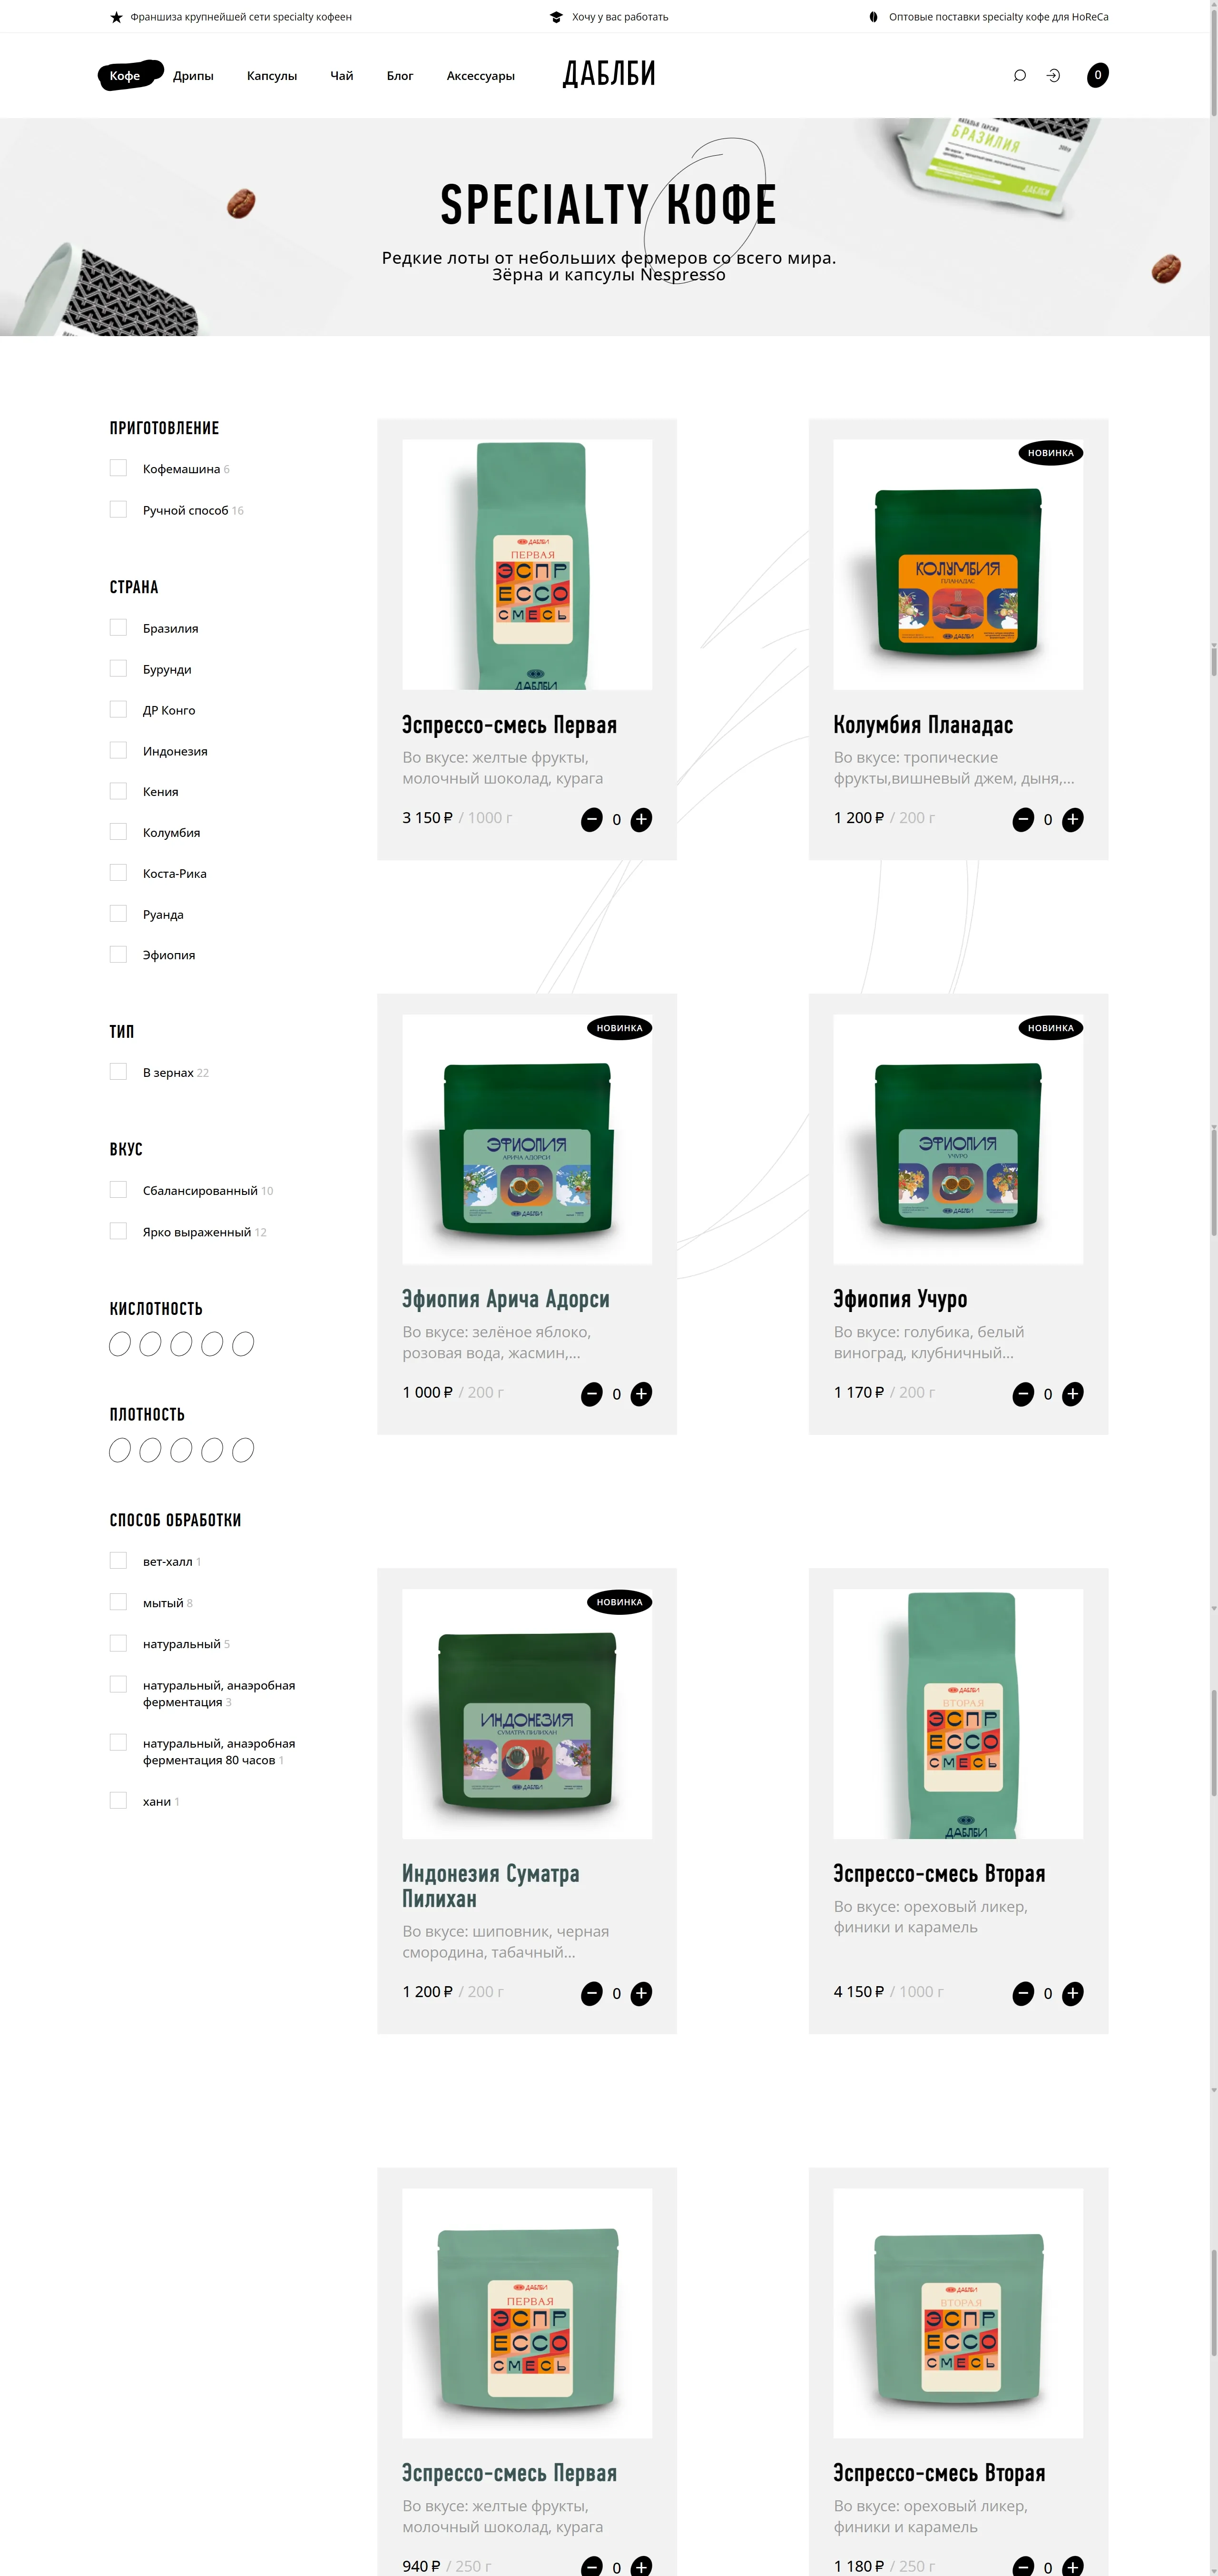Add one Эфиопия Учуро with plus
The height and width of the screenshot is (2576, 1218).
pyautogui.click(x=1072, y=1394)
